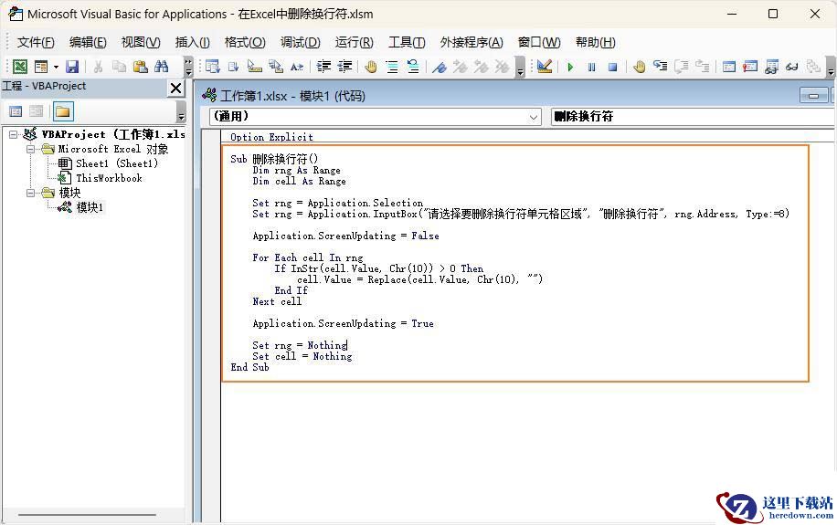Click the List Constants icon
Image resolution: width=837 pixels, height=525 pixels.
click(233, 66)
